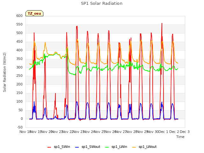Click the sp1_SWin legend label
The image size is (204, 153).
[x=62, y=147]
